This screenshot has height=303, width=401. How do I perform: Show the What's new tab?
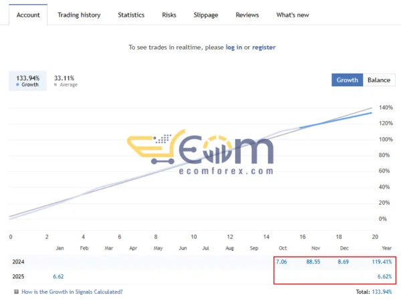pyautogui.click(x=293, y=15)
